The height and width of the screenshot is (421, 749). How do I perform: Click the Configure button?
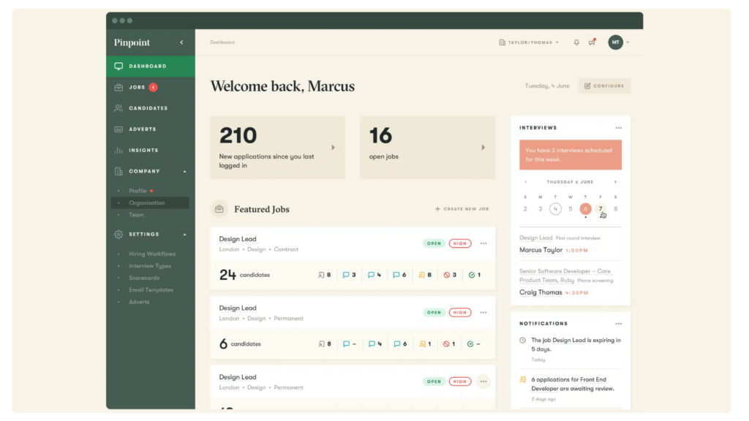click(x=604, y=86)
